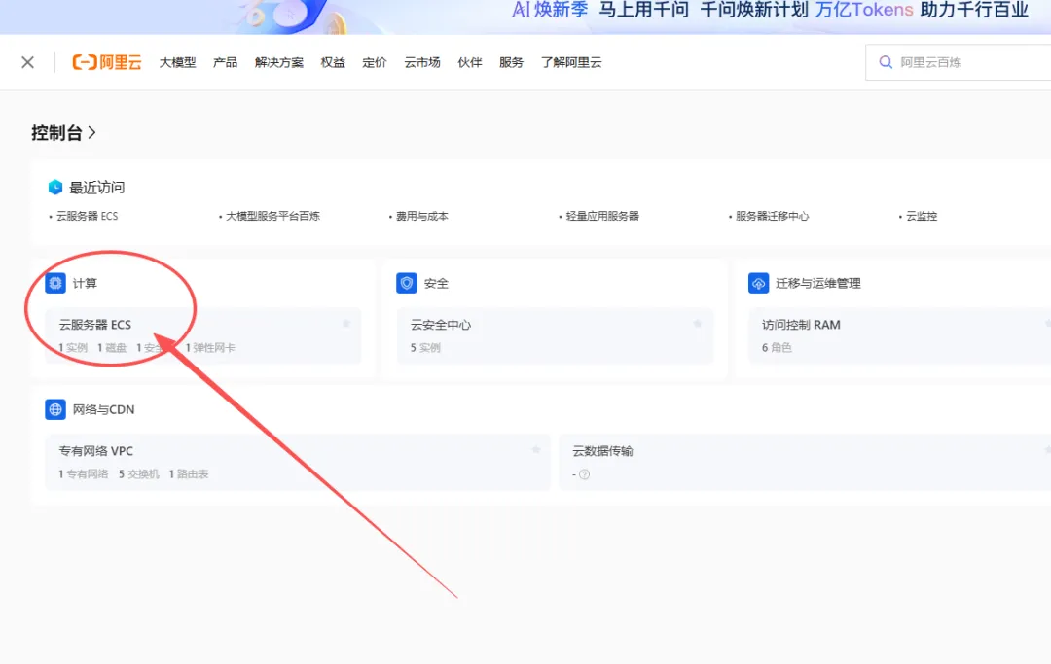Select the 安全 category label
The width and height of the screenshot is (1051, 664).
pyautogui.click(x=436, y=283)
